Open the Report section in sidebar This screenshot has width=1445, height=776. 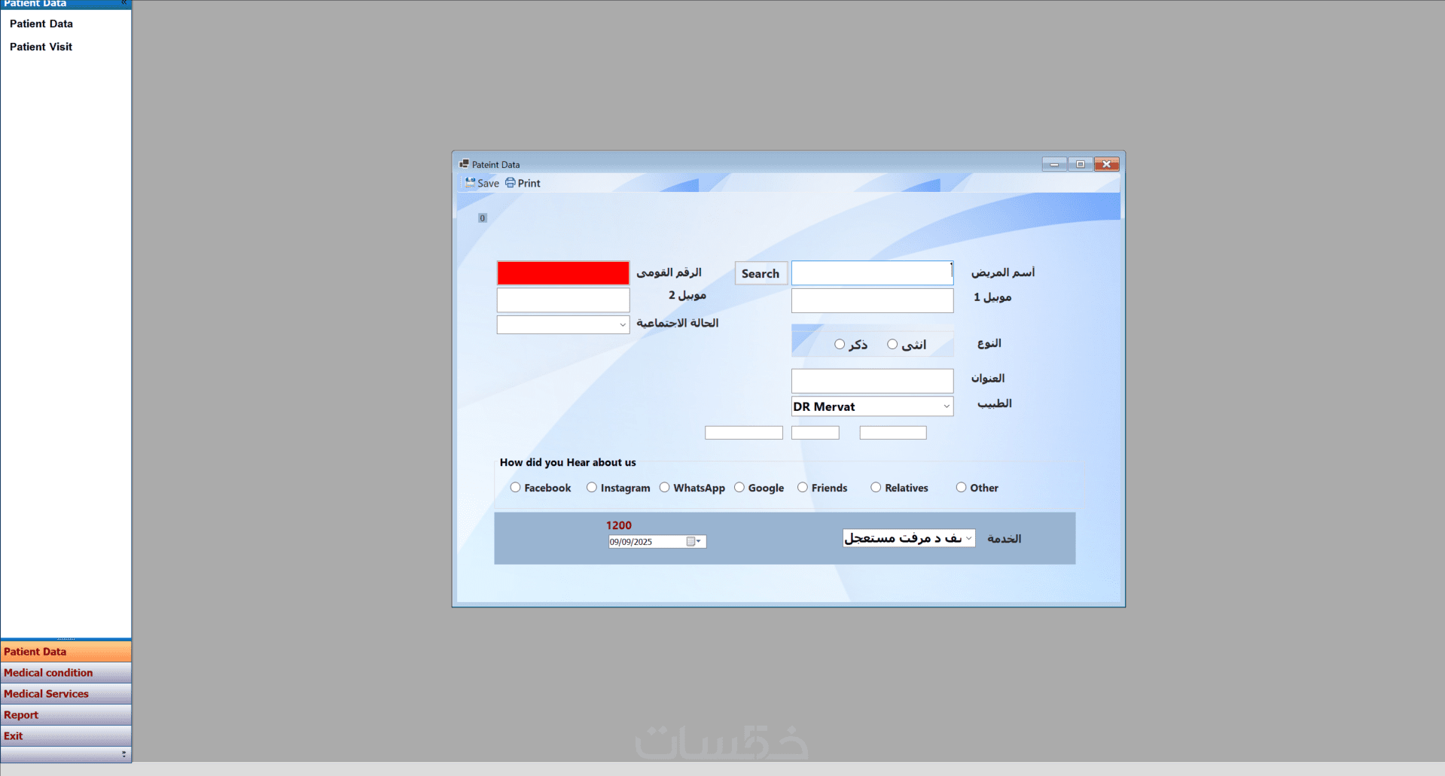[66, 715]
